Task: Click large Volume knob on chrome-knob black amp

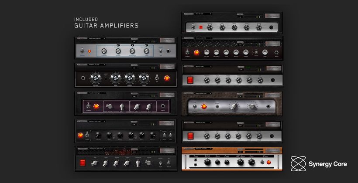Action: [96, 78]
